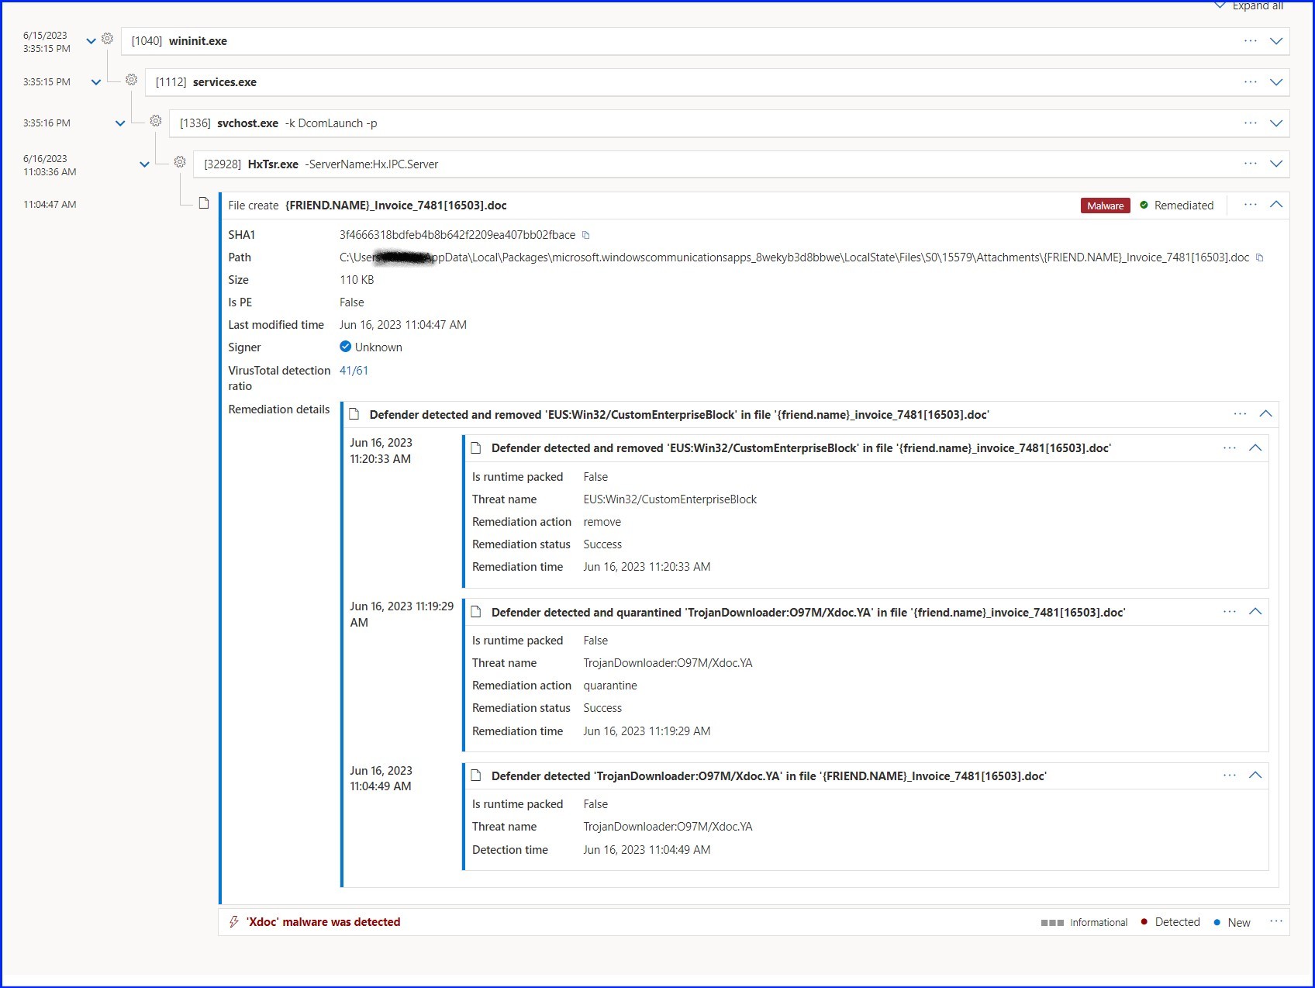Click the document icon on the EUS:Win32 remediation header
This screenshot has width=1315, height=988.
pyautogui.click(x=354, y=414)
